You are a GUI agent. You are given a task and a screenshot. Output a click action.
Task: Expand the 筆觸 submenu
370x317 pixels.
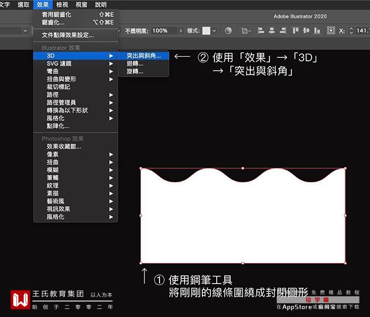[x=76, y=178]
